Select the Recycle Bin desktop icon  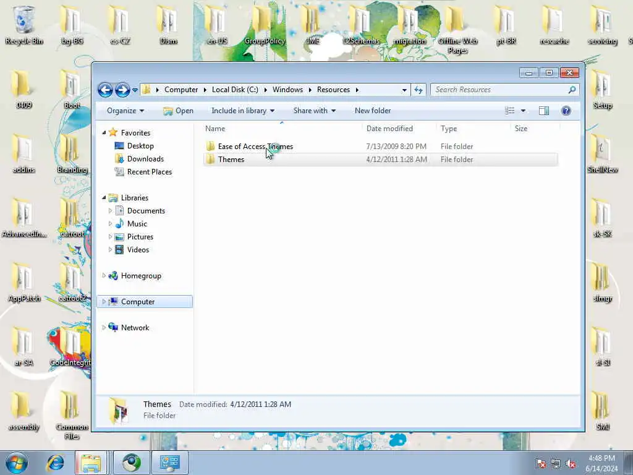click(24, 25)
